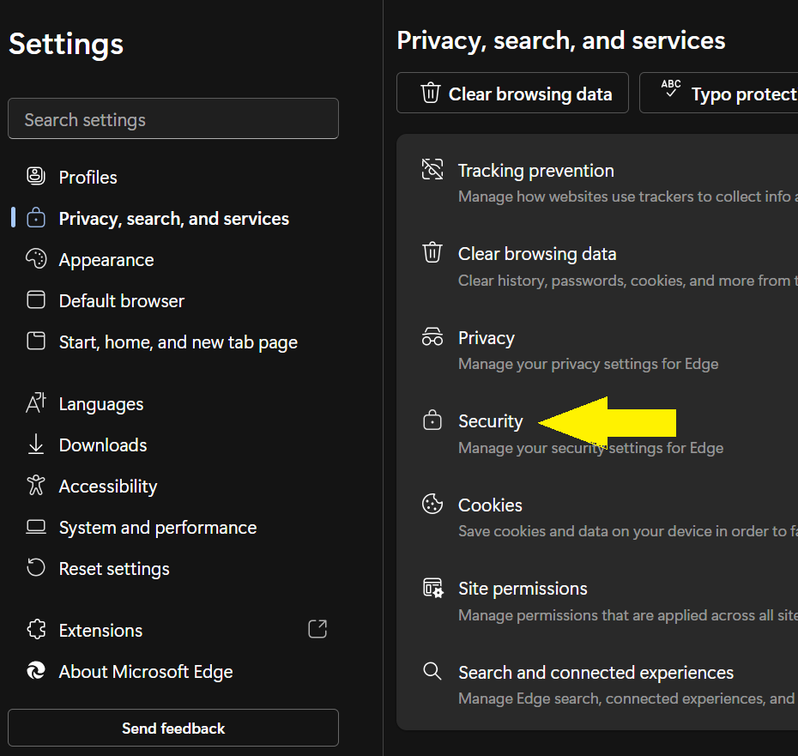Click the Site permissions icon
This screenshot has width=798, height=756.
tap(433, 588)
